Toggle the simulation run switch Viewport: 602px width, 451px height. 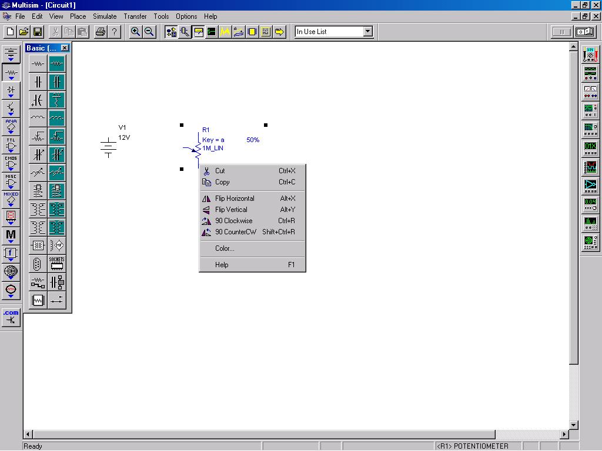pos(585,32)
